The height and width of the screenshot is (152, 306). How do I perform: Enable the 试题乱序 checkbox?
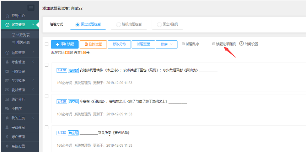183,44
